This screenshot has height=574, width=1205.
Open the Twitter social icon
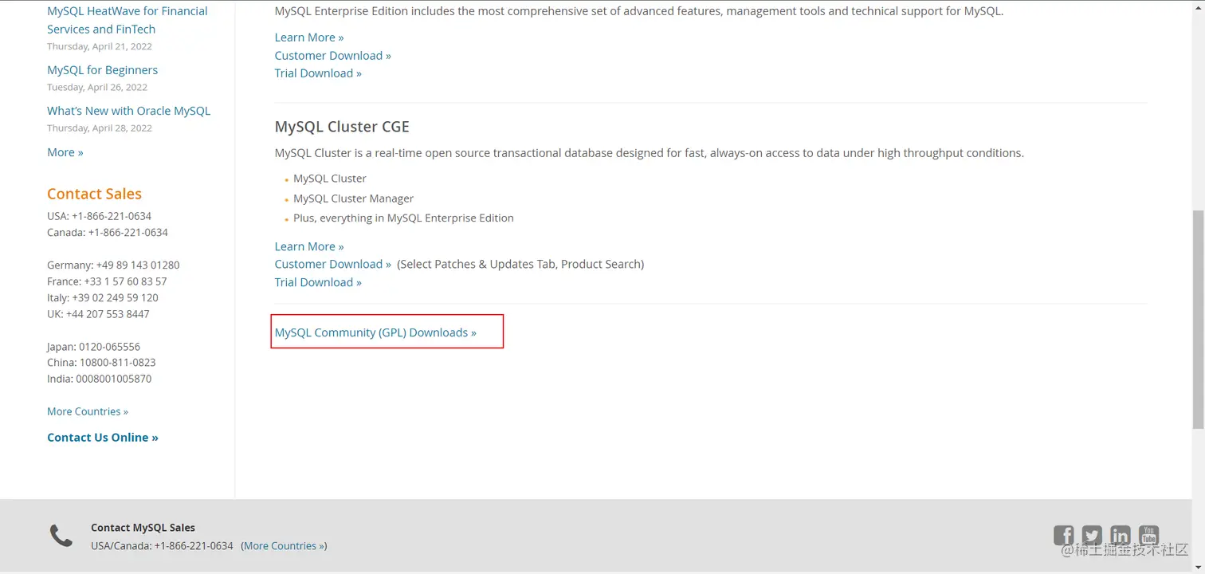[1092, 535]
